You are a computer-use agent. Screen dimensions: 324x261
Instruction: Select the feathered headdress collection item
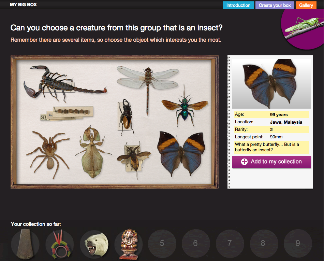[x=60, y=244]
